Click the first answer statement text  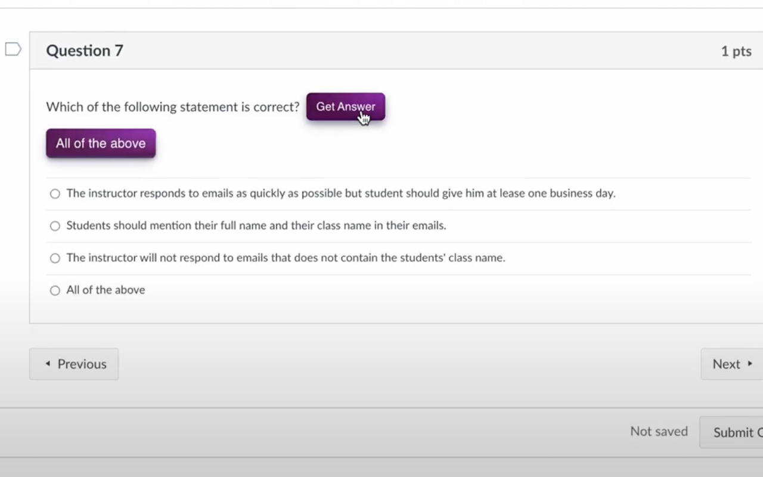point(341,193)
